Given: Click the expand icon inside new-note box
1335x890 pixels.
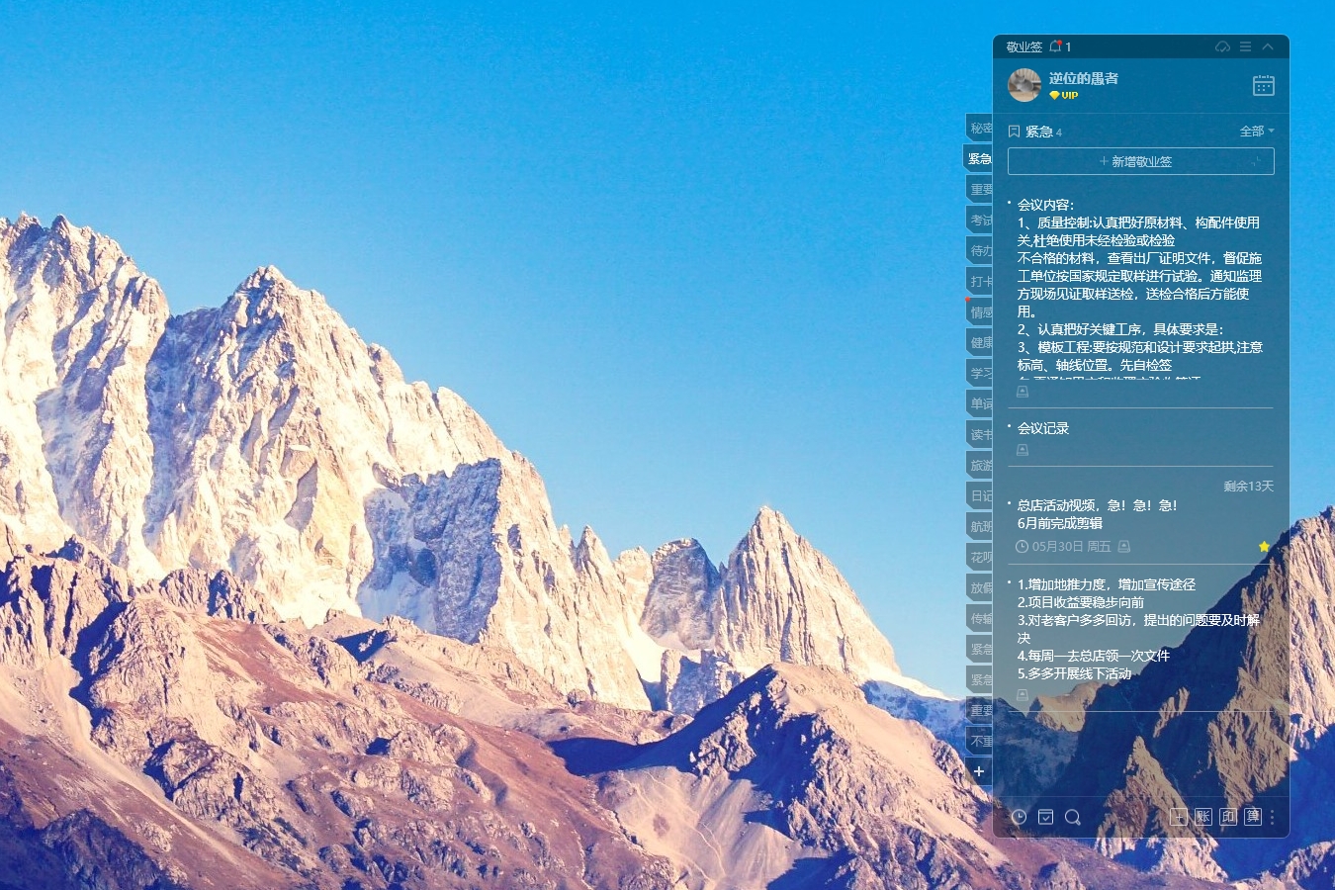Looking at the screenshot, I should pyautogui.click(x=1256, y=161).
